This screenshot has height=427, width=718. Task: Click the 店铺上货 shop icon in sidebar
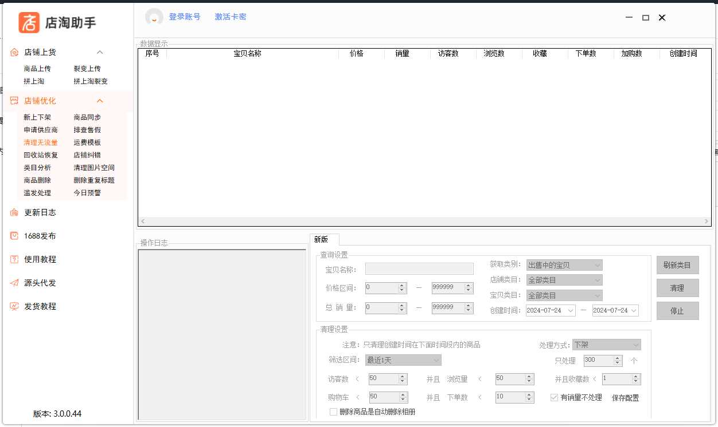click(x=15, y=52)
